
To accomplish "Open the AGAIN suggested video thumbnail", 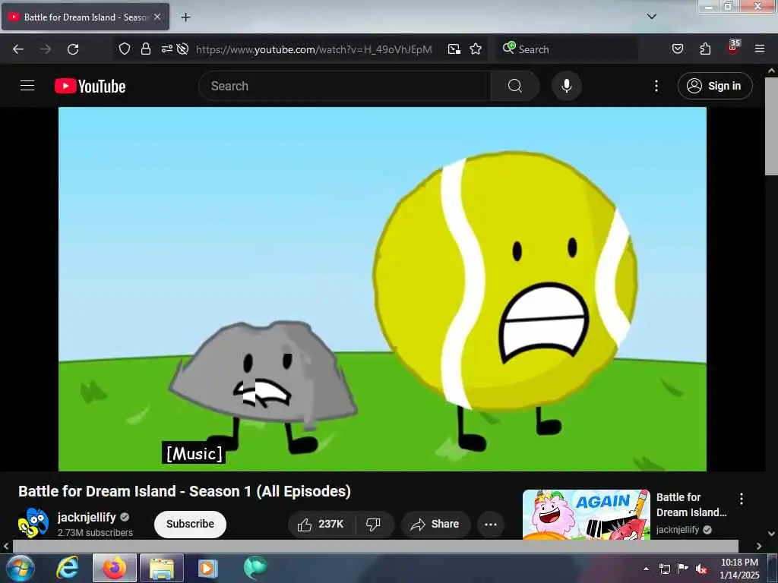I will [587, 515].
